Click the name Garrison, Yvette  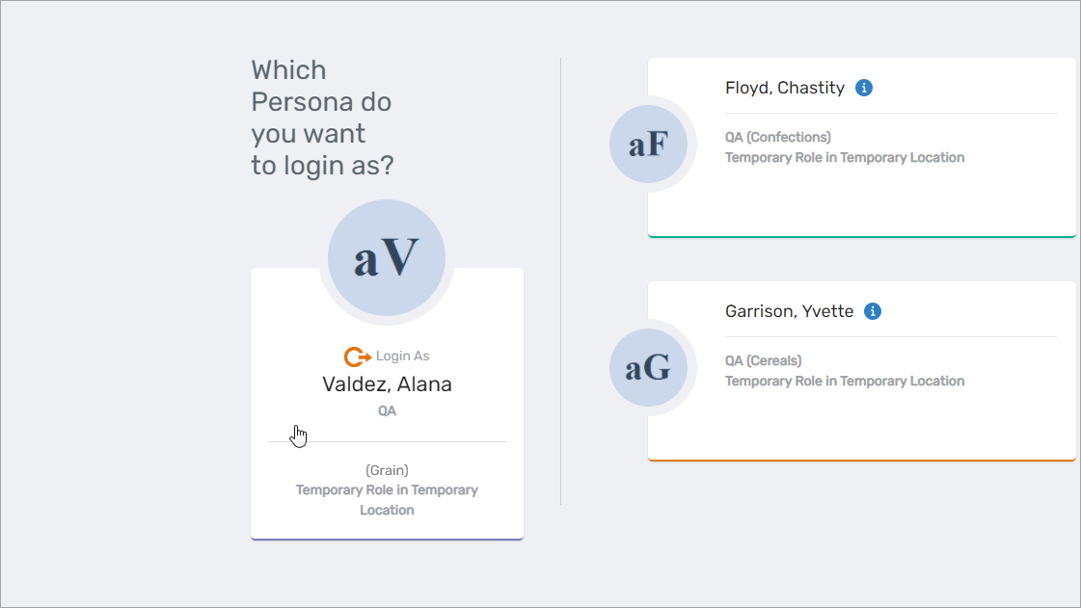pos(789,310)
